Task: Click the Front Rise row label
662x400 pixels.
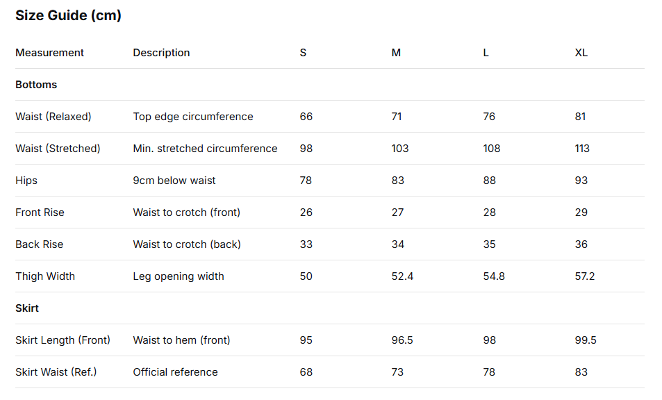Action: pos(40,212)
